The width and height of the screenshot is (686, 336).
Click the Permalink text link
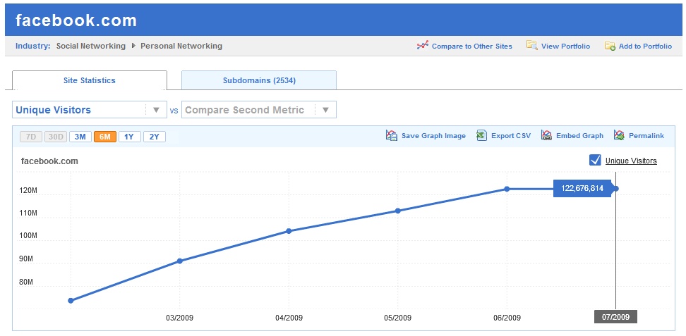pyautogui.click(x=646, y=136)
